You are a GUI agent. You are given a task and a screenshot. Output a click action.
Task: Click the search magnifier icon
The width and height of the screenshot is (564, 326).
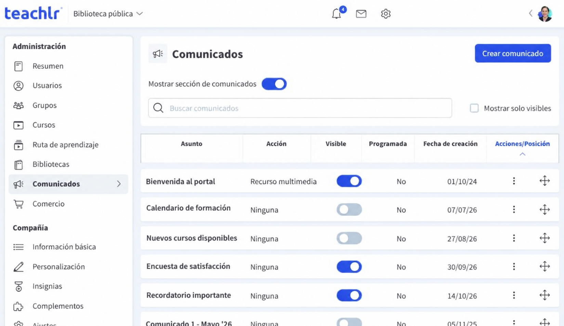click(x=158, y=108)
